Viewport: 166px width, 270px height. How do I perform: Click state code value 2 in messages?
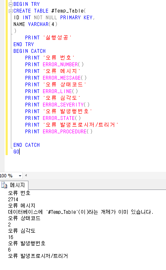[10, 225]
